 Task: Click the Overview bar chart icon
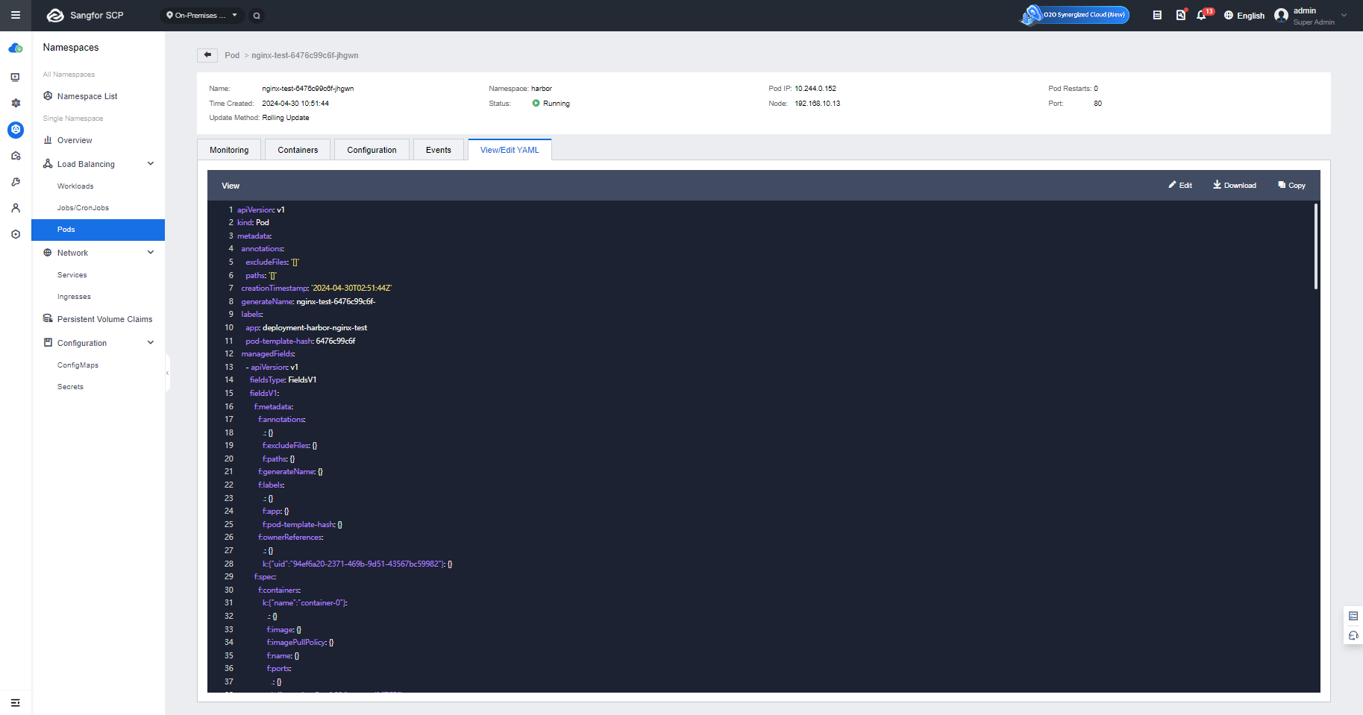coord(48,140)
